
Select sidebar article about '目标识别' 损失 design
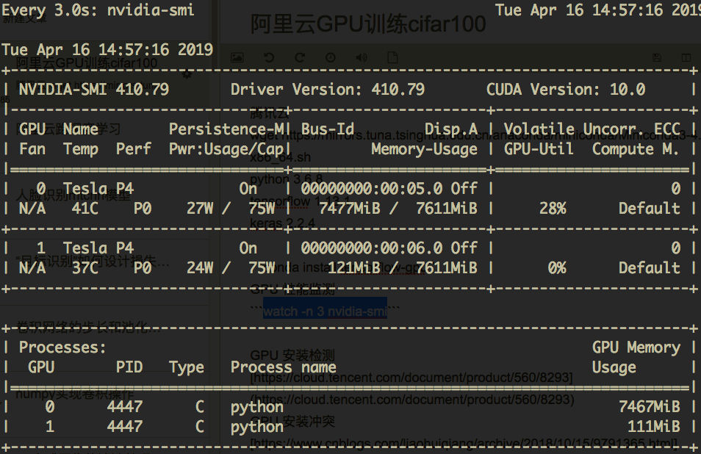[x=93, y=261]
